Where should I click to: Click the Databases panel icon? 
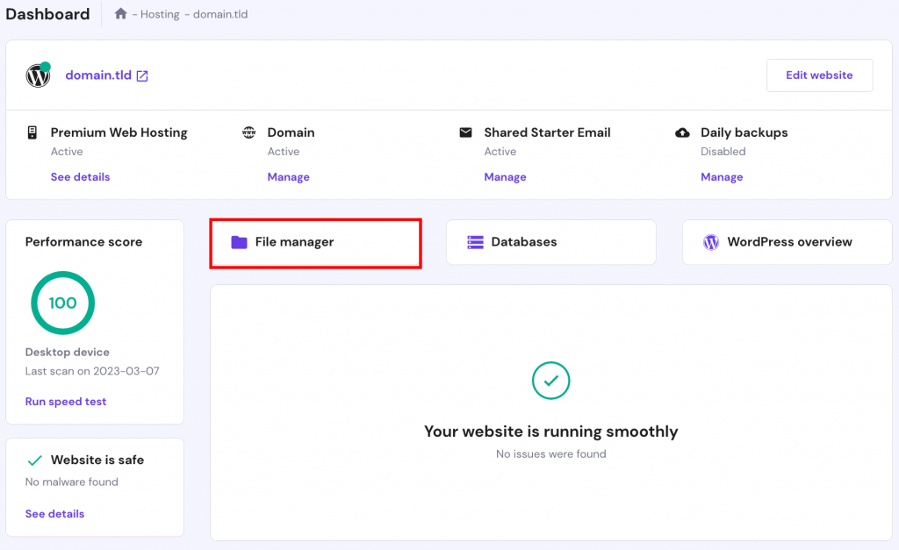click(x=475, y=242)
